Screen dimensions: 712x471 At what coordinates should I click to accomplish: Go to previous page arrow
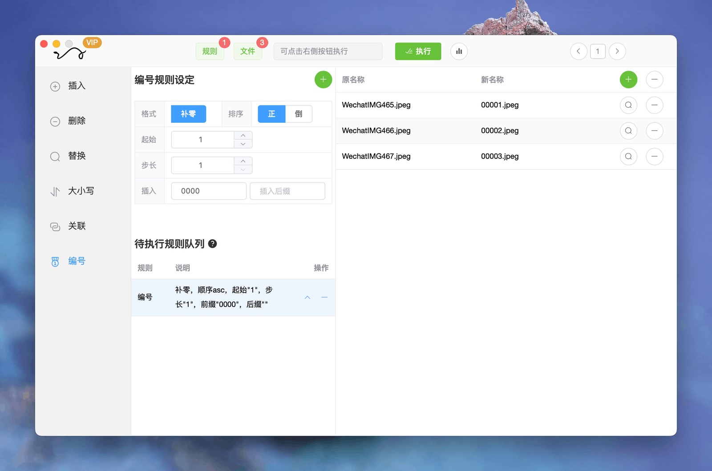pos(578,52)
